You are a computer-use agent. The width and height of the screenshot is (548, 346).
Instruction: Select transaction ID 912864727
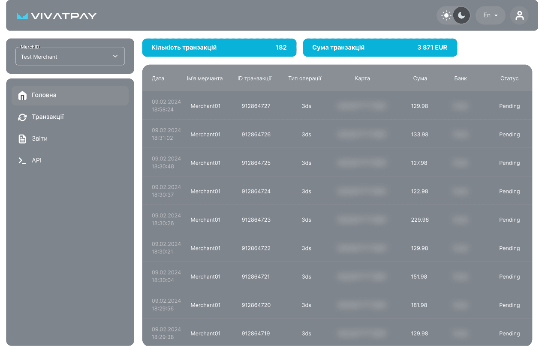pos(256,106)
